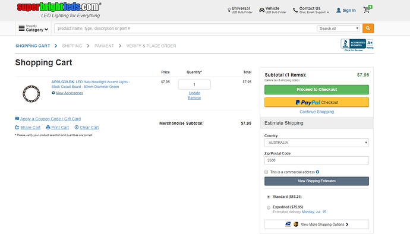Toggle the commercial address checkbox
410x234 pixels.
pos(266,172)
